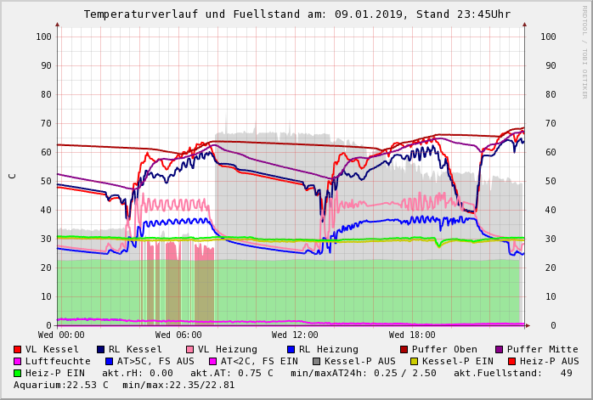Select the blue RL Heizung legend swatch
593x400 pixels.
tap(291, 349)
